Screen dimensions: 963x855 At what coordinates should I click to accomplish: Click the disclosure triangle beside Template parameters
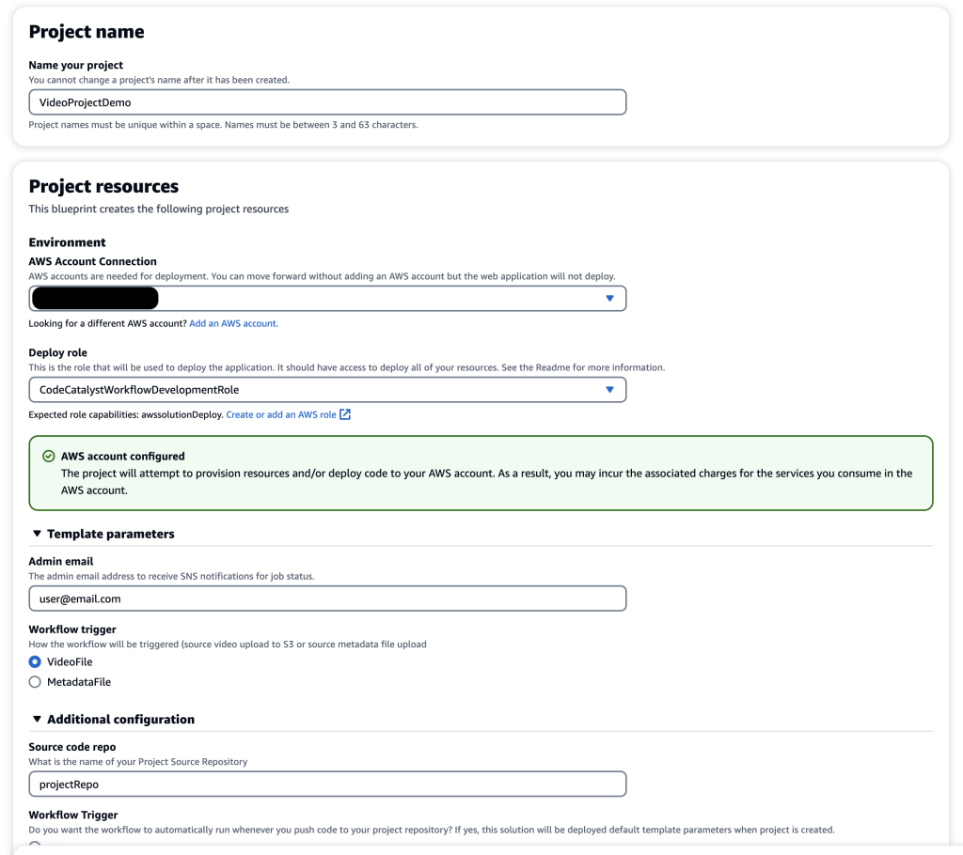38,533
